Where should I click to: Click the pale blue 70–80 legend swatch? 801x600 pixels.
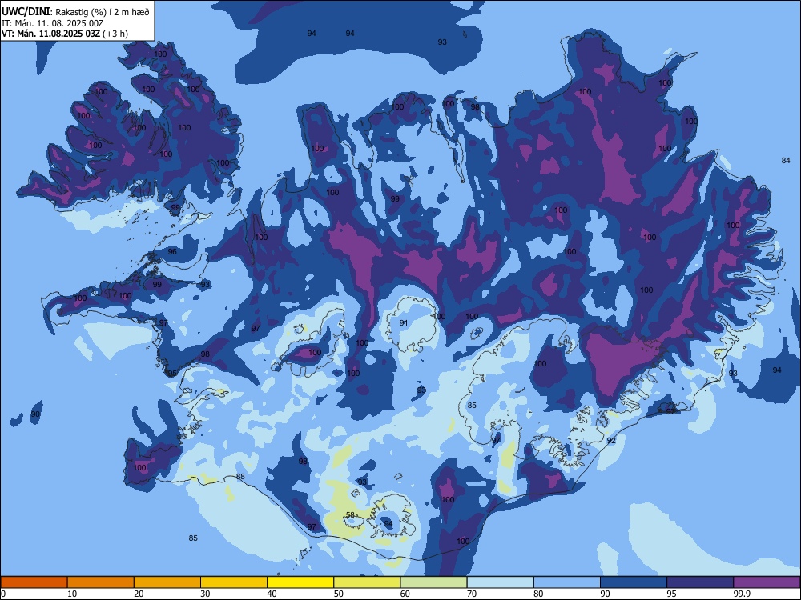click(x=501, y=582)
